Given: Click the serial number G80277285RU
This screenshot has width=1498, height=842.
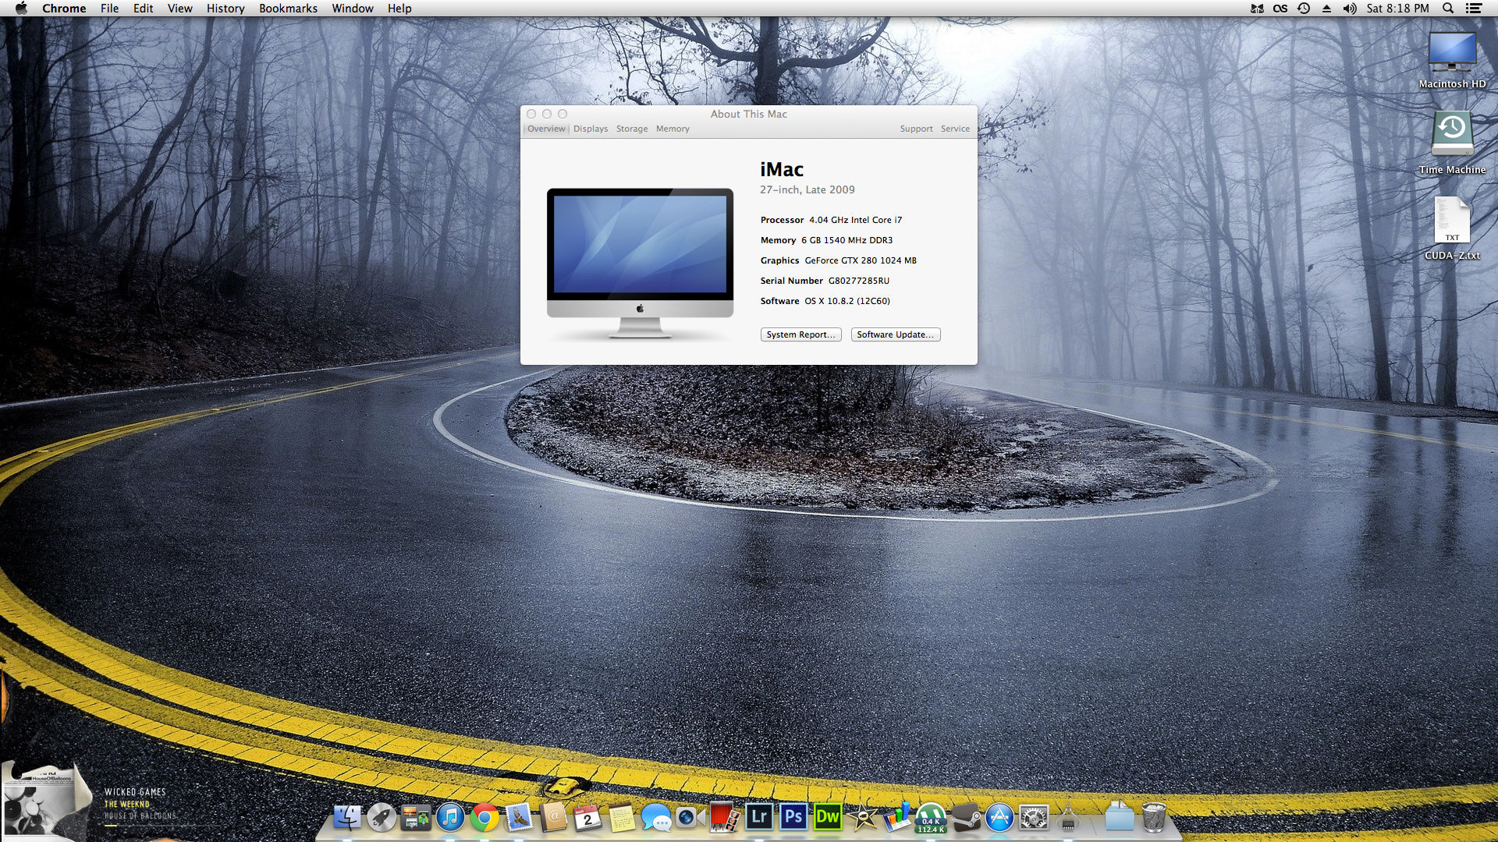Looking at the screenshot, I should pyautogui.click(x=858, y=281).
